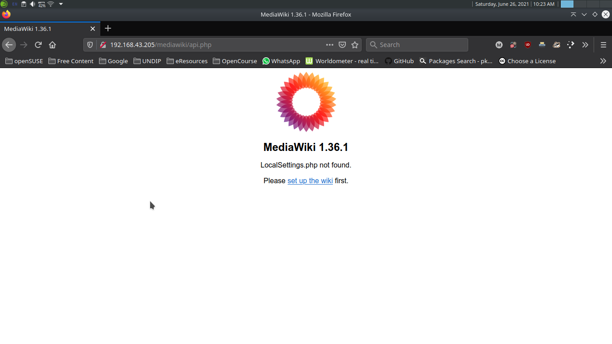Screen dimensions: 612x344
Task: Click the MediaWiki sunflower logo
Action: click(306, 102)
